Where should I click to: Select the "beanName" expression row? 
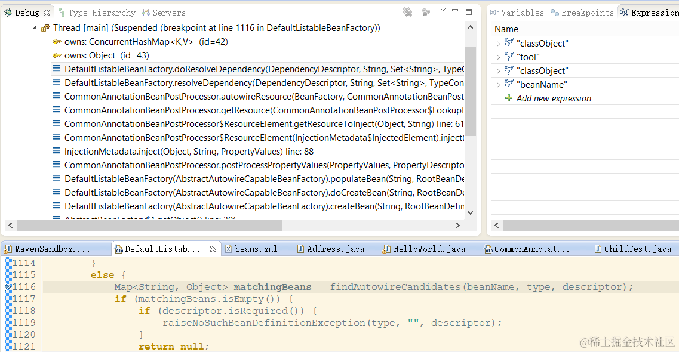pyautogui.click(x=585, y=85)
